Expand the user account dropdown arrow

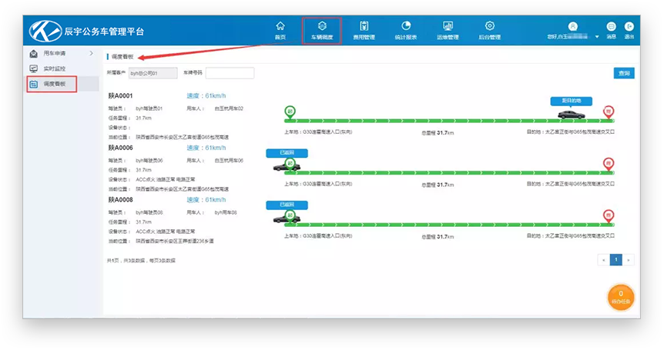[x=597, y=36]
